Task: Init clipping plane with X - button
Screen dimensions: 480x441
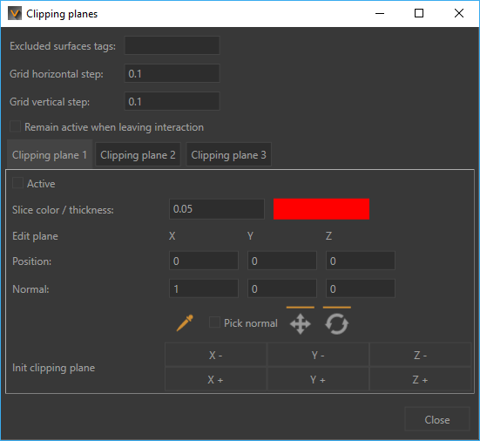Action: pos(215,355)
